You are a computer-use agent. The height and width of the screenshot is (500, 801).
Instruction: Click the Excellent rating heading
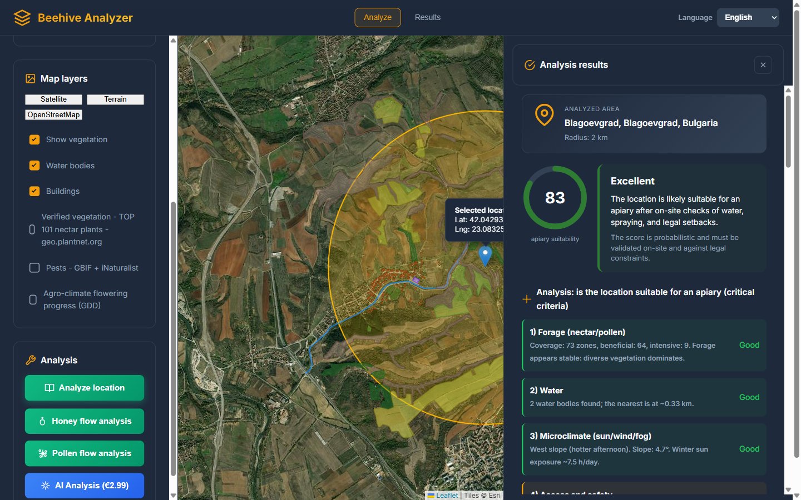click(632, 181)
